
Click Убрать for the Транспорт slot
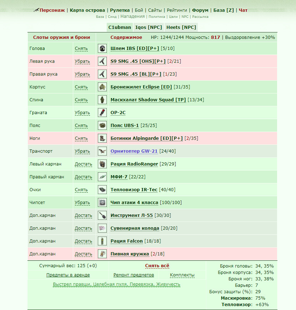pyautogui.click(x=82, y=152)
